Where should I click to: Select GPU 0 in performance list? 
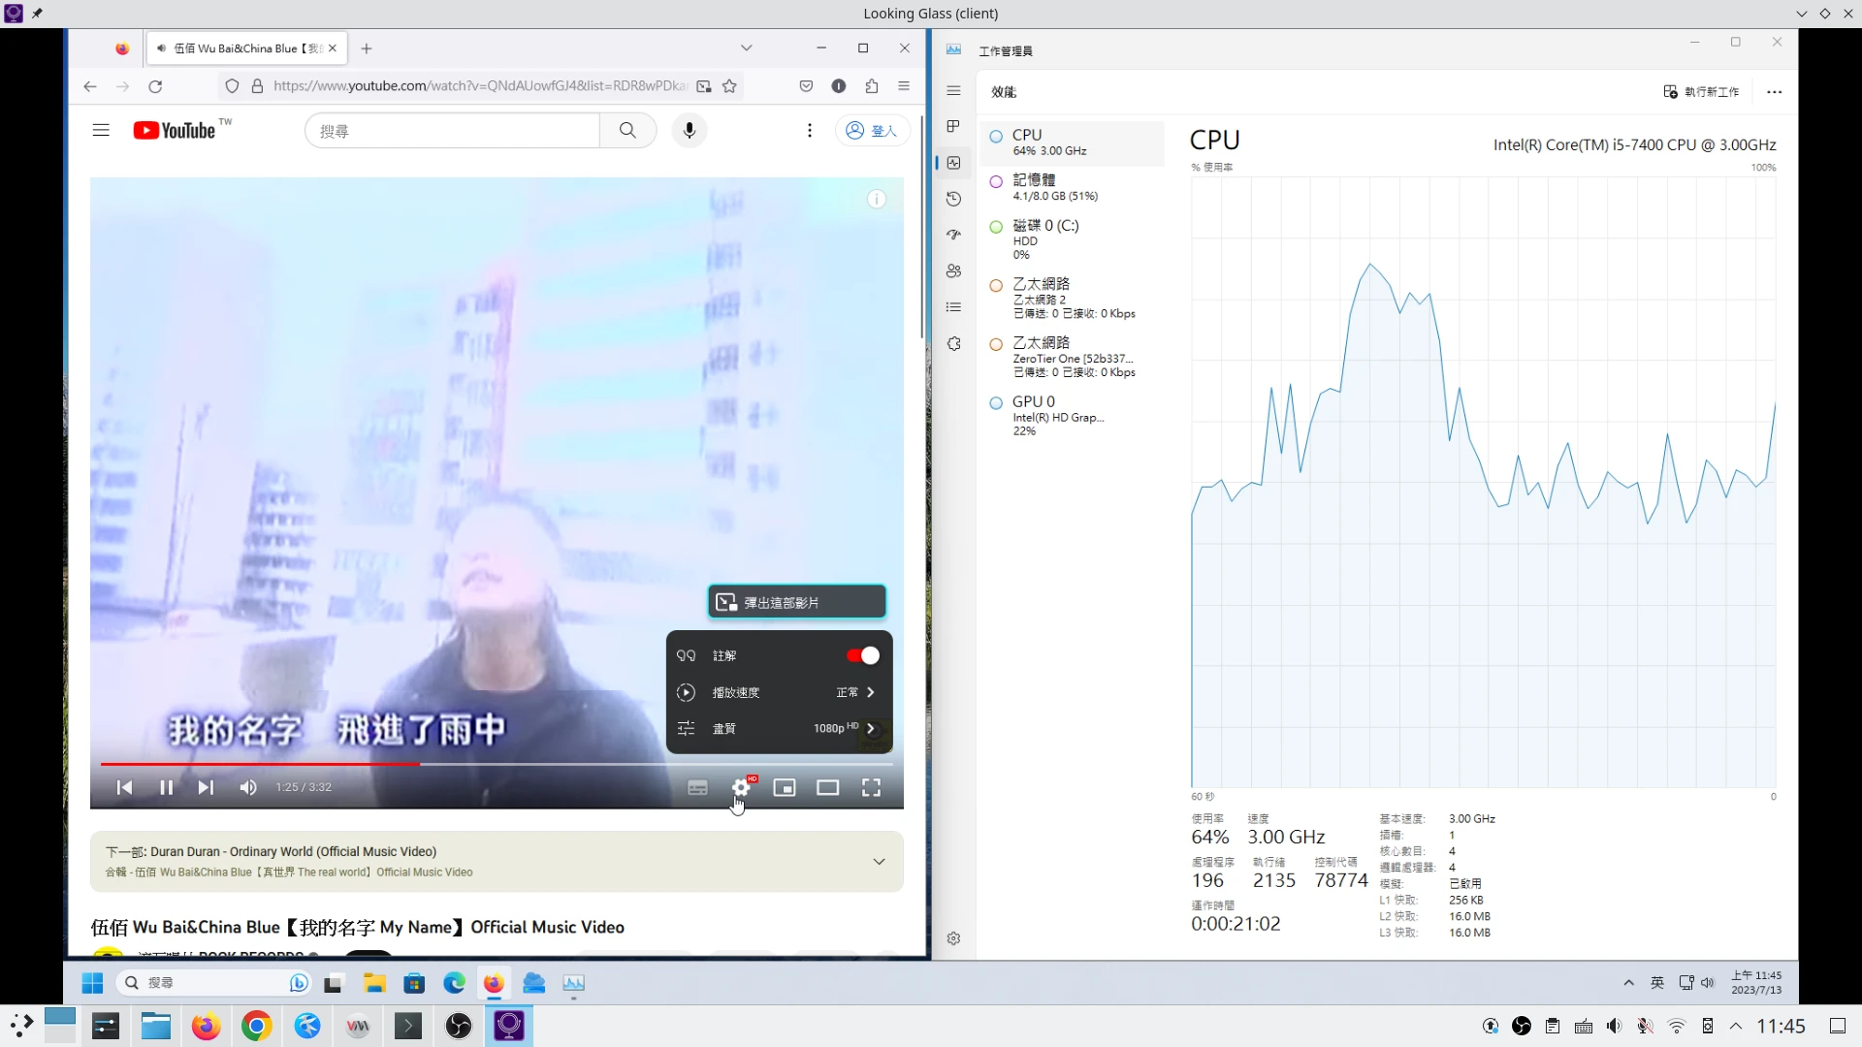1052,415
